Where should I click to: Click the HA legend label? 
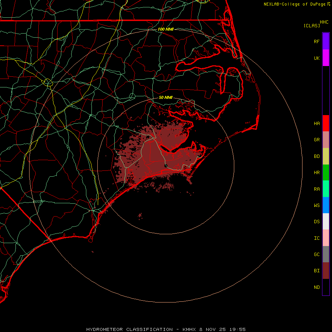(317, 124)
